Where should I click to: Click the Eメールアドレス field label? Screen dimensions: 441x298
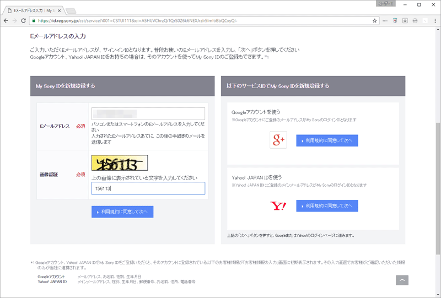(x=55, y=126)
